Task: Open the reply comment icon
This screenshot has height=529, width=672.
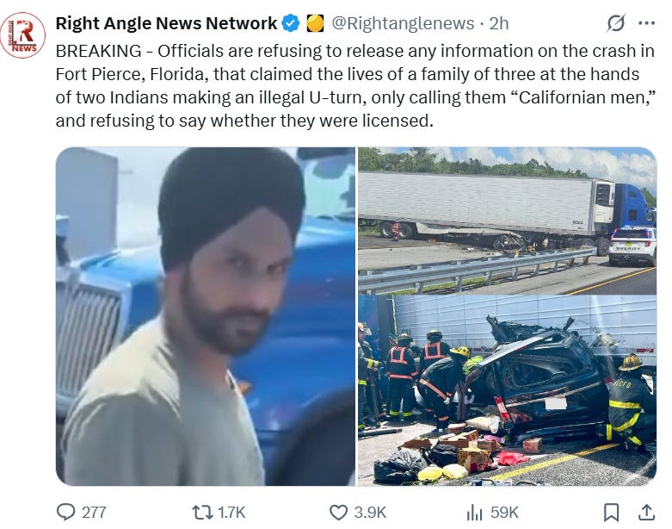Action: point(65,512)
